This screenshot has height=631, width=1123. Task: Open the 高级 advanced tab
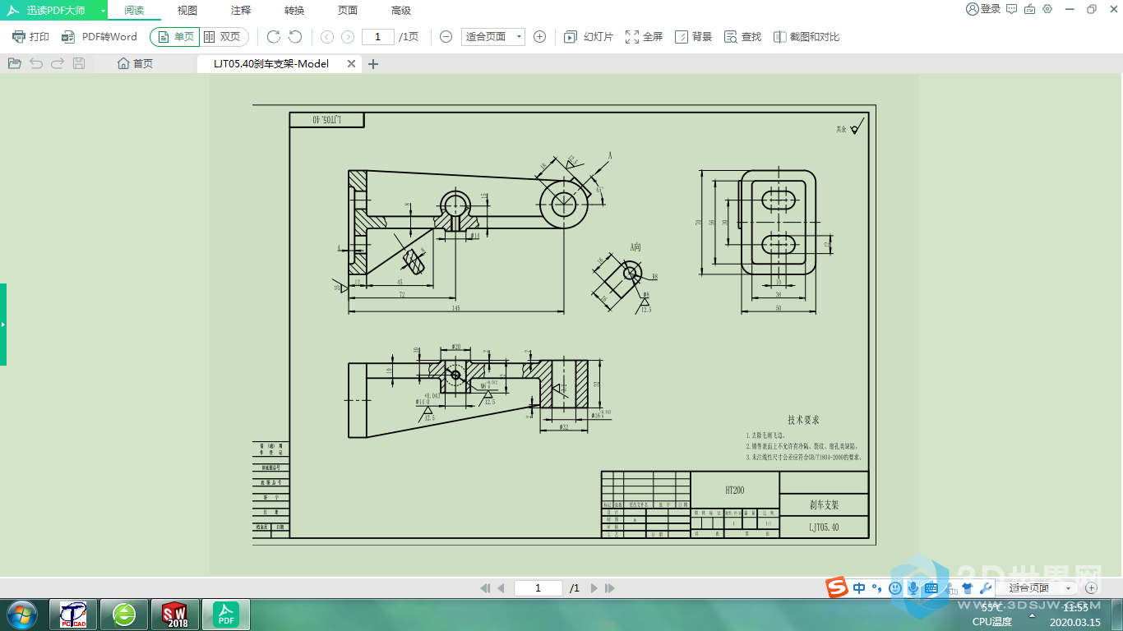pyautogui.click(x=401, y=11)
